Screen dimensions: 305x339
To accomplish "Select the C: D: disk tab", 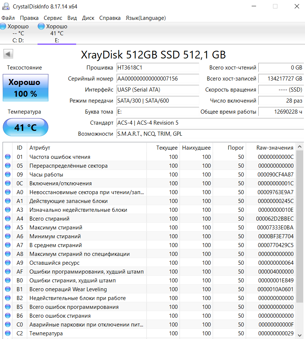I will coord(19,33).
